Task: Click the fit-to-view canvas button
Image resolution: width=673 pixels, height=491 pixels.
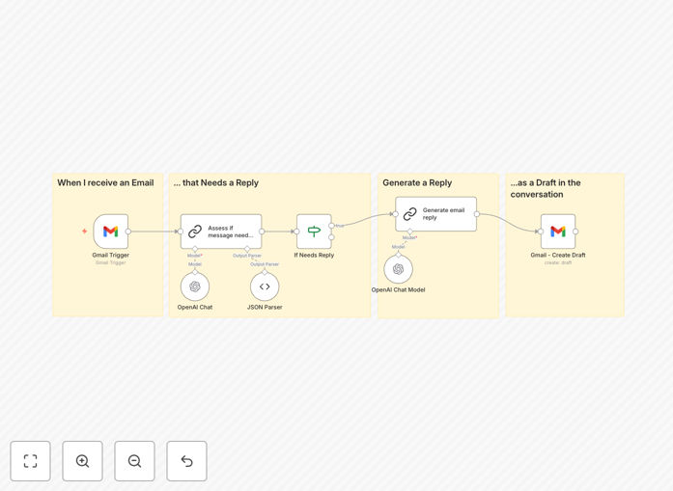Action: (31, 461)
